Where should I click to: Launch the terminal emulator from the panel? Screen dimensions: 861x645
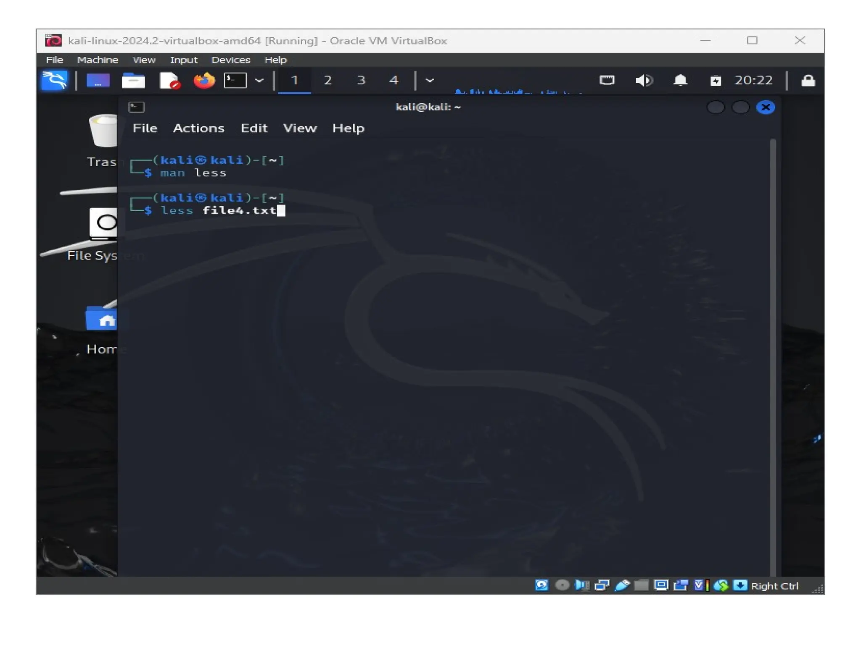point(235,80)
